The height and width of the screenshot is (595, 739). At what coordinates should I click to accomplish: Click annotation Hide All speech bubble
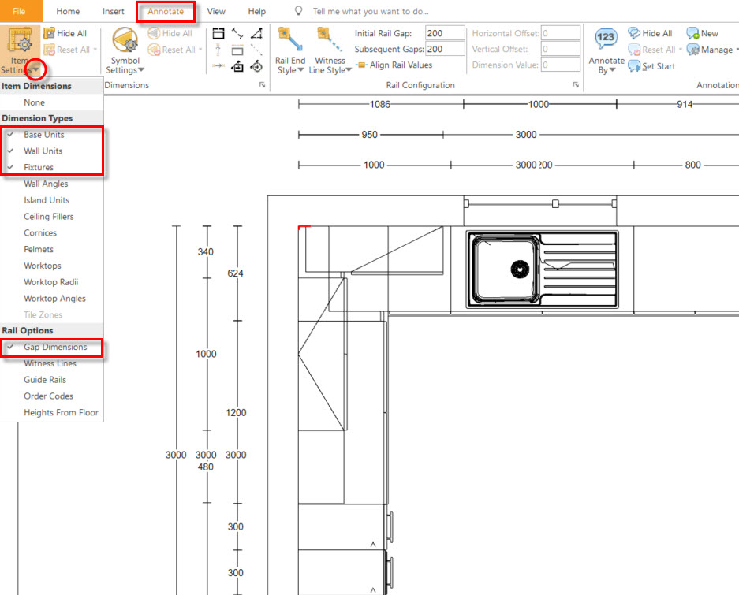[x=634, y=33]
